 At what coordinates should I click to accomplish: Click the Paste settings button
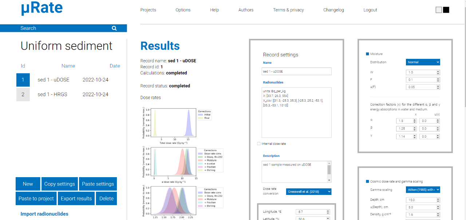point(98,184)
